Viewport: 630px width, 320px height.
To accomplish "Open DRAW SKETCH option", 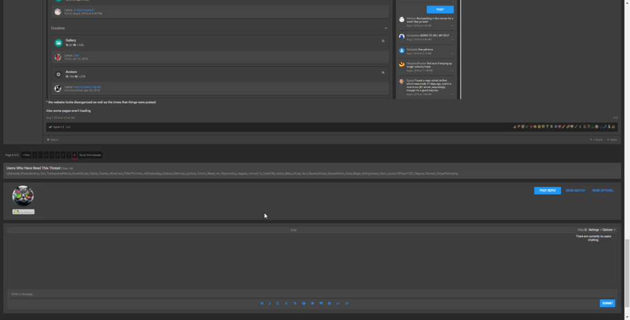I will point(575,190).
